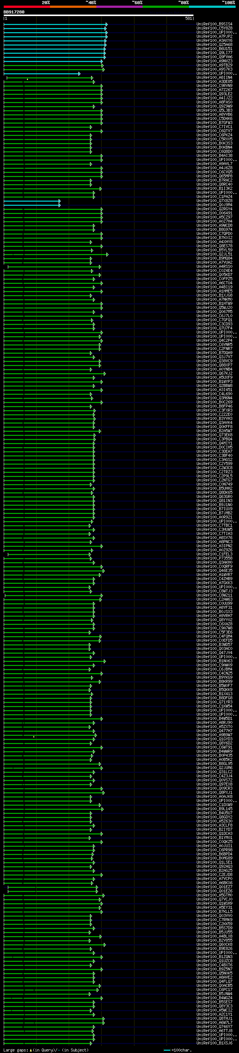The width and height of the screenshot is (239, 1053).
Task: Click the green A9NVZ3 alignment bar
Action: tap(53, 61)
